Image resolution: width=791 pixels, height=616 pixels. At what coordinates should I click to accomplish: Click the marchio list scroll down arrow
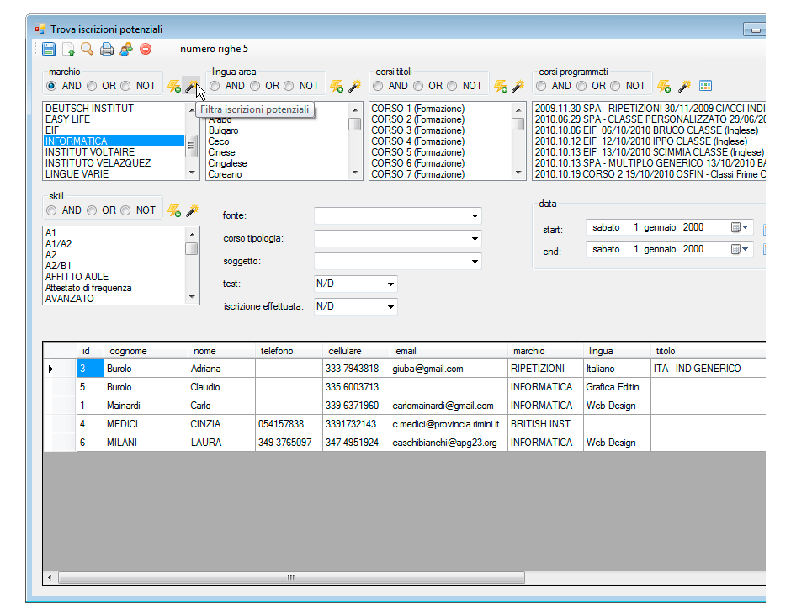[x=192, y=173]
